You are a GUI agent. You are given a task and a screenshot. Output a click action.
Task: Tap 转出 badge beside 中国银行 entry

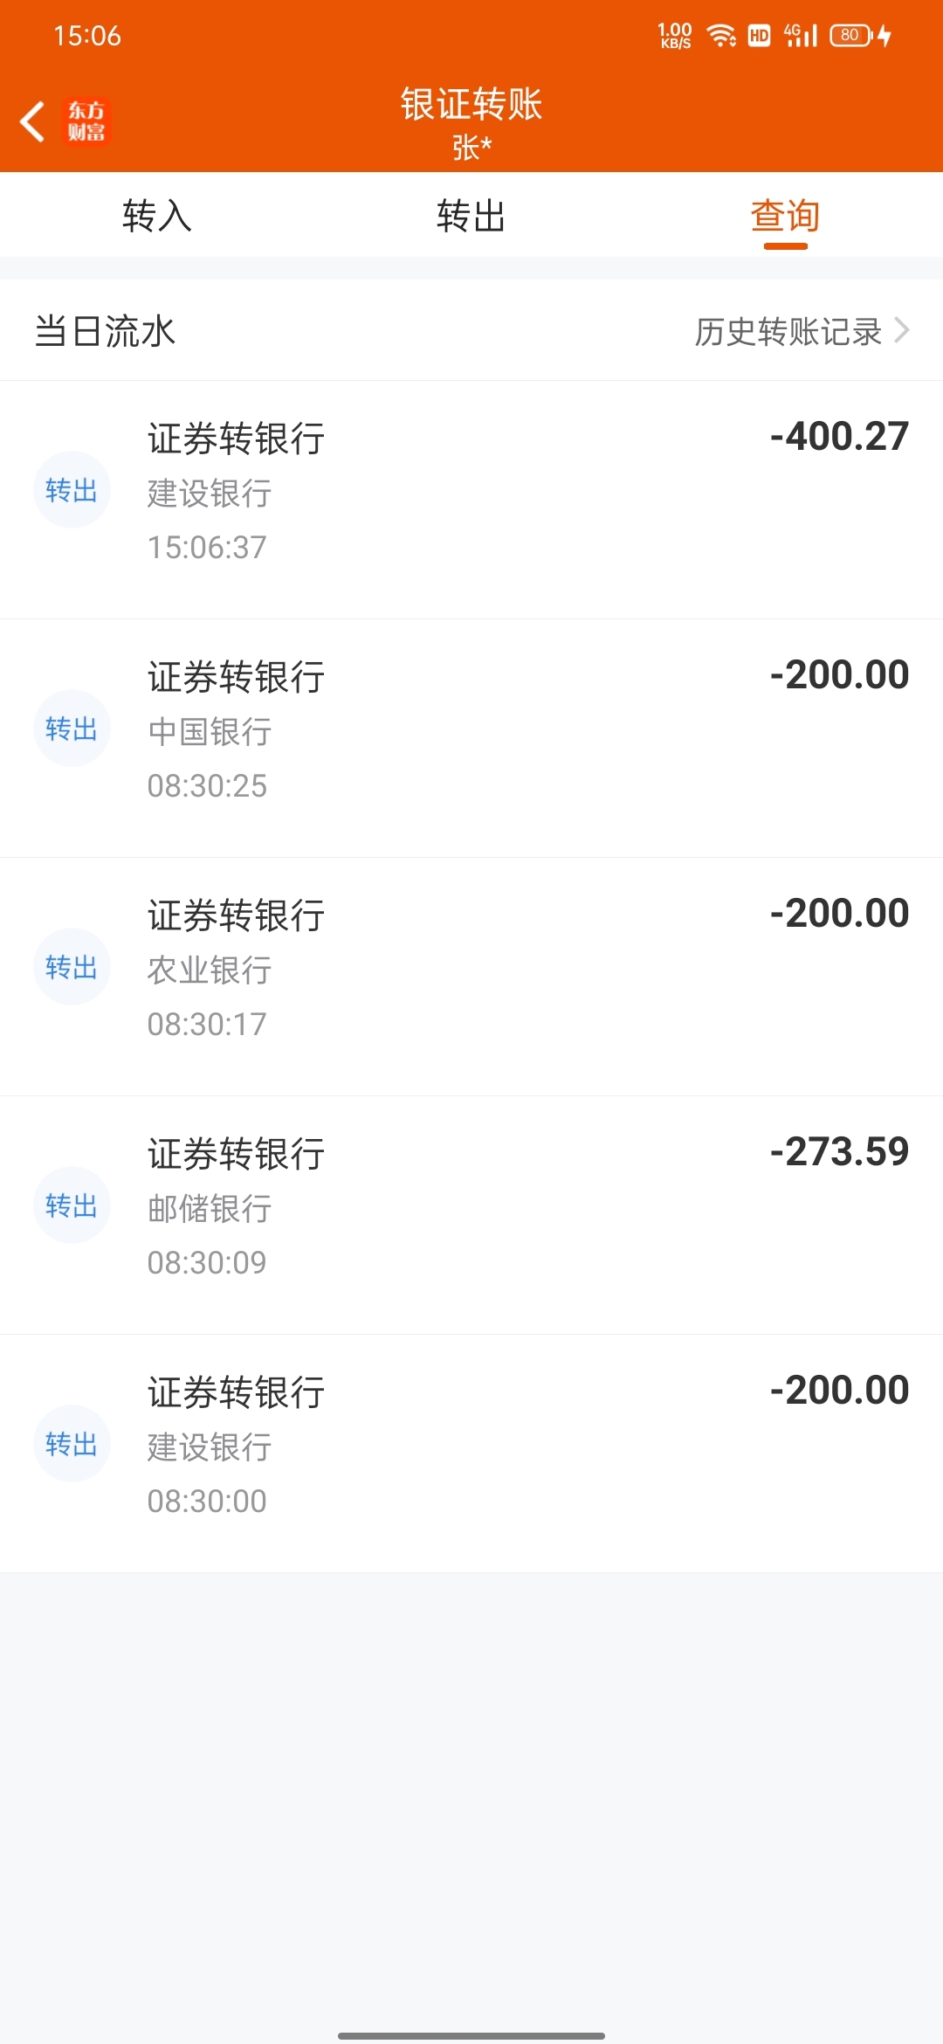72,729
